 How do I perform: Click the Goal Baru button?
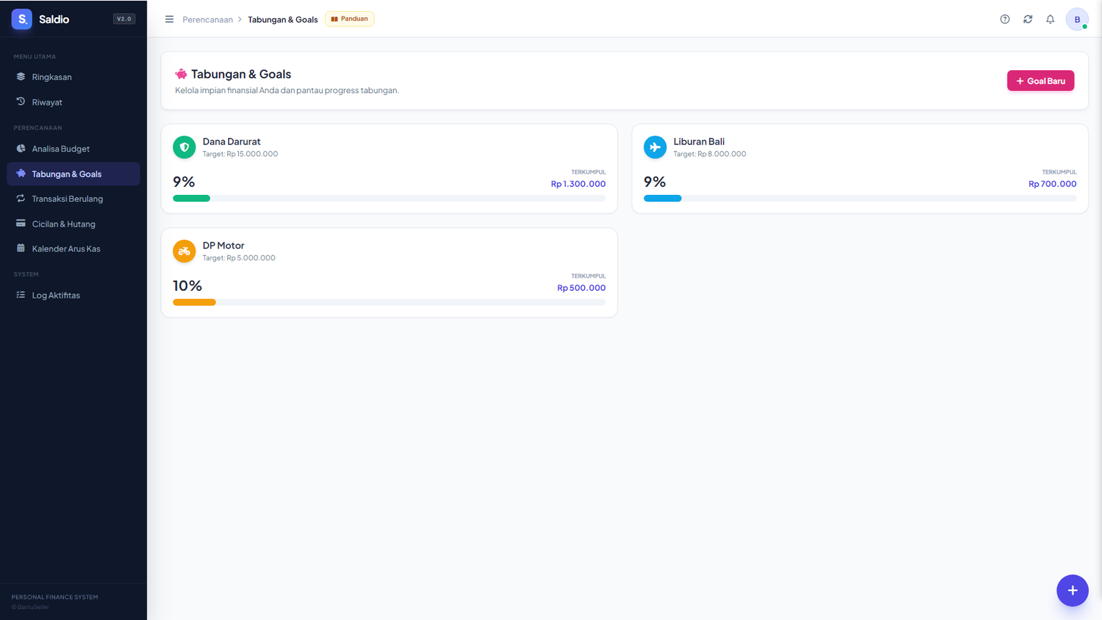tap(1041, 81)
